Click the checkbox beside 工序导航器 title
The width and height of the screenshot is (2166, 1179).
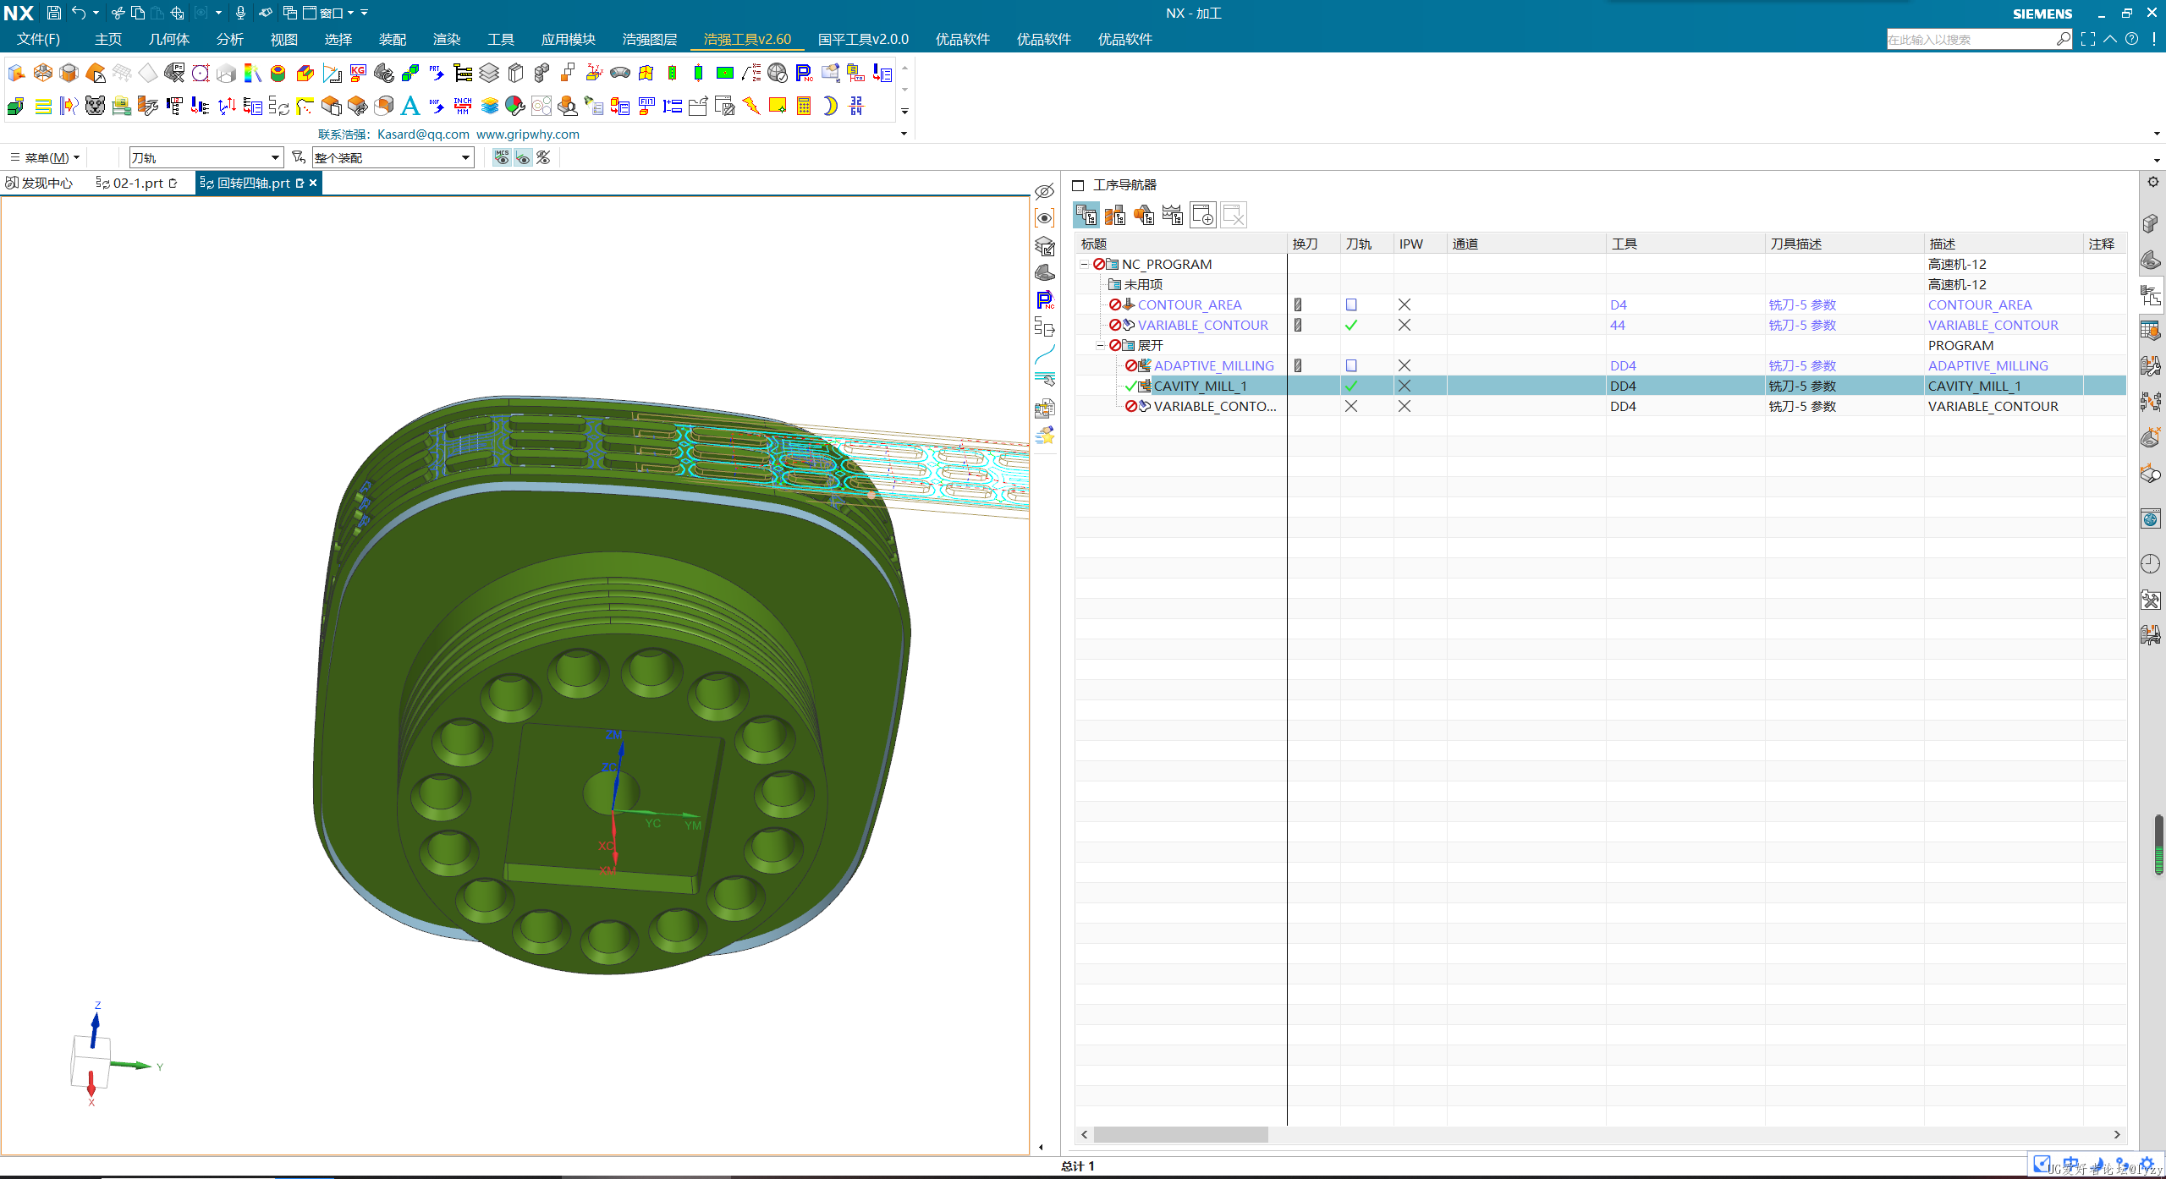(x=1078, y=185)
